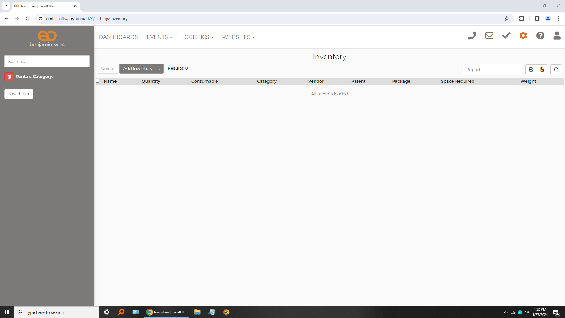Open the orange settings gear icon
The image size is (565, 318).
coord(523,36)
